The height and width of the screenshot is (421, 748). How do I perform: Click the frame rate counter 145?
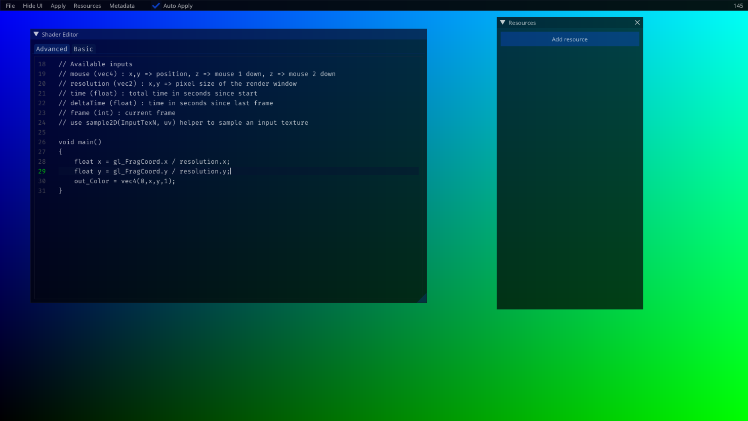coord(738,5)
